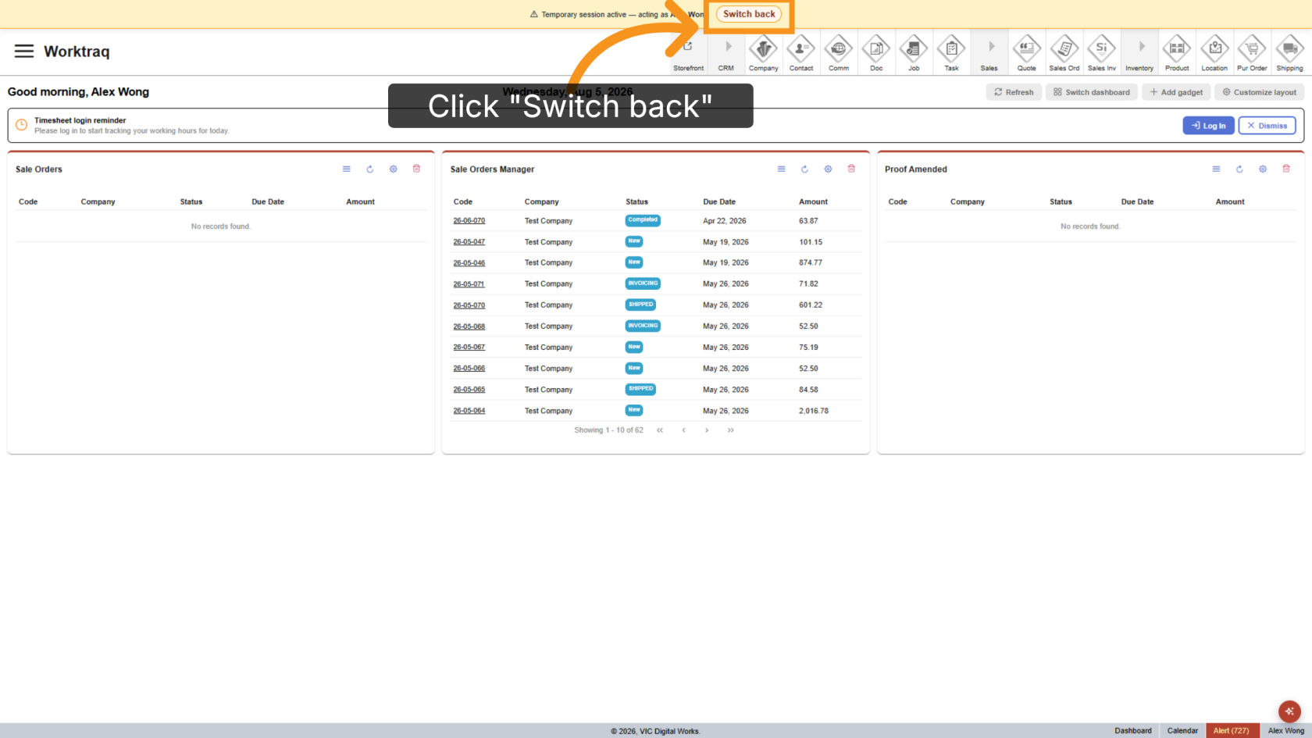1312x738 pixels.
Task: Open the Alert (727) footer tab
Action: 1232,731
